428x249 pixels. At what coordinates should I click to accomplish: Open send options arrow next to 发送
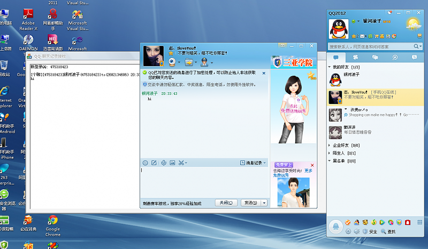pos(264,203)
